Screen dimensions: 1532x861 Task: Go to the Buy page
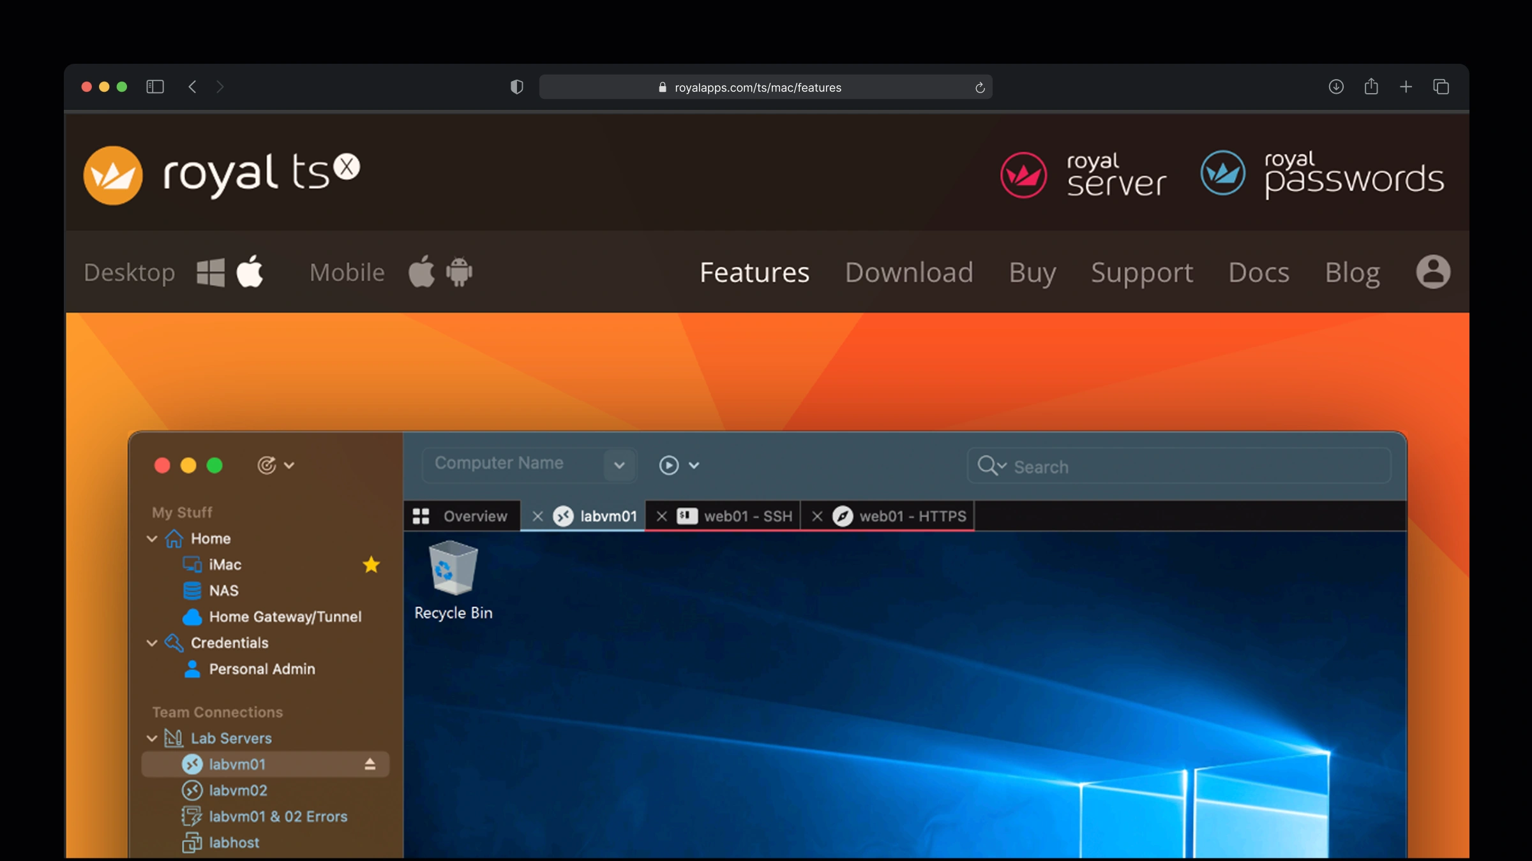point(1032,274)
